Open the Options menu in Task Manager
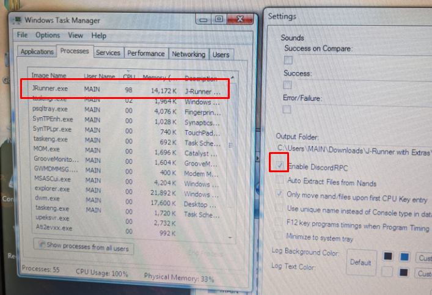The image size is (432, 295). pos(48,35)
